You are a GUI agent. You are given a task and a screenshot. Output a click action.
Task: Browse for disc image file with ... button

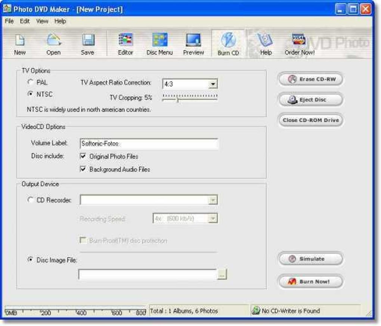click(222, 274)
